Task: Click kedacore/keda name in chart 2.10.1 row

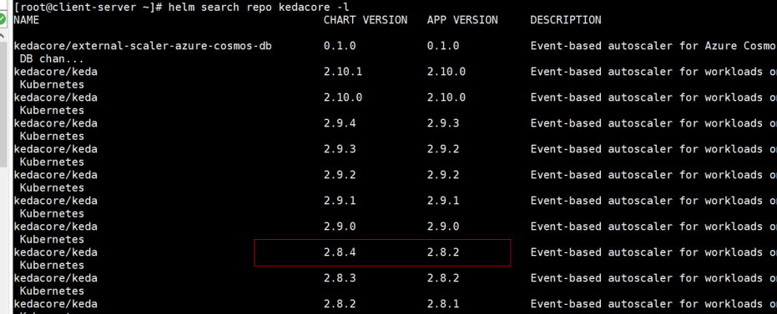Action: click(55, 72)
